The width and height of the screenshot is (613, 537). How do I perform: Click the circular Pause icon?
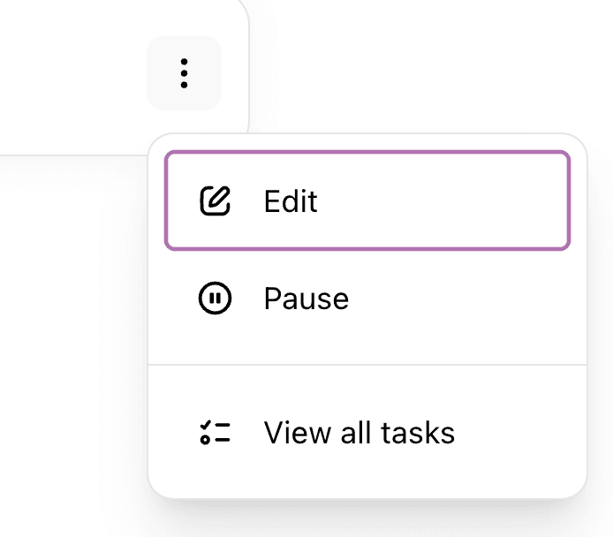point(215,299)
